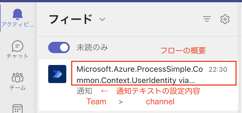Click the > separator between Team and channel
Screen dimensions: 242x113
[x=121, y=102]
